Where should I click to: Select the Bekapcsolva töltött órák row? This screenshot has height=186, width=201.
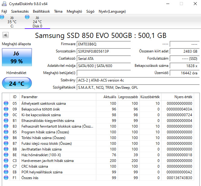click(x=98, y=109)
